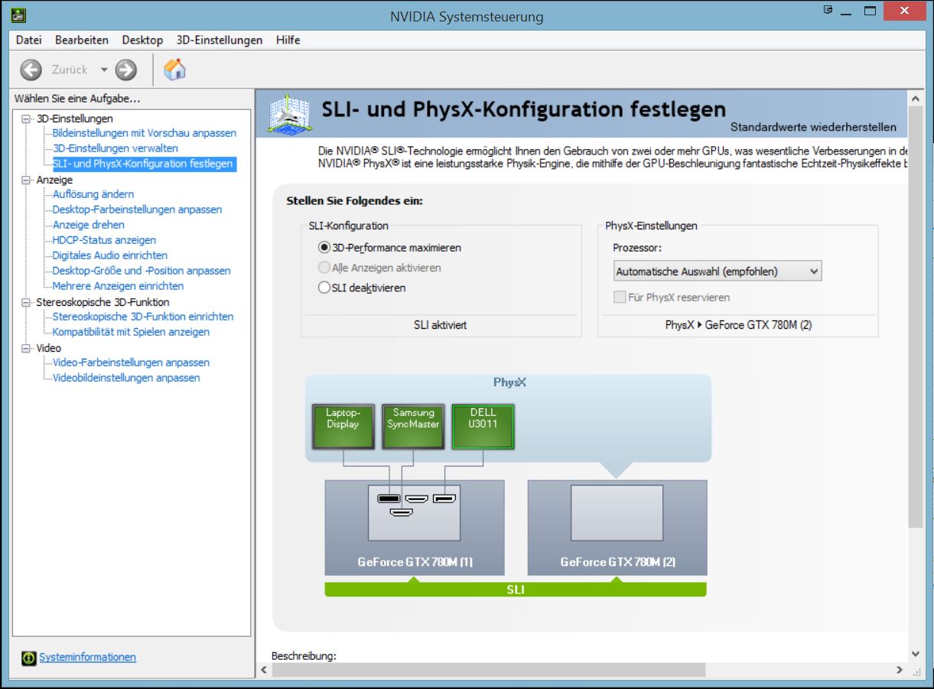Click the Systeminformationen icon

29,658
